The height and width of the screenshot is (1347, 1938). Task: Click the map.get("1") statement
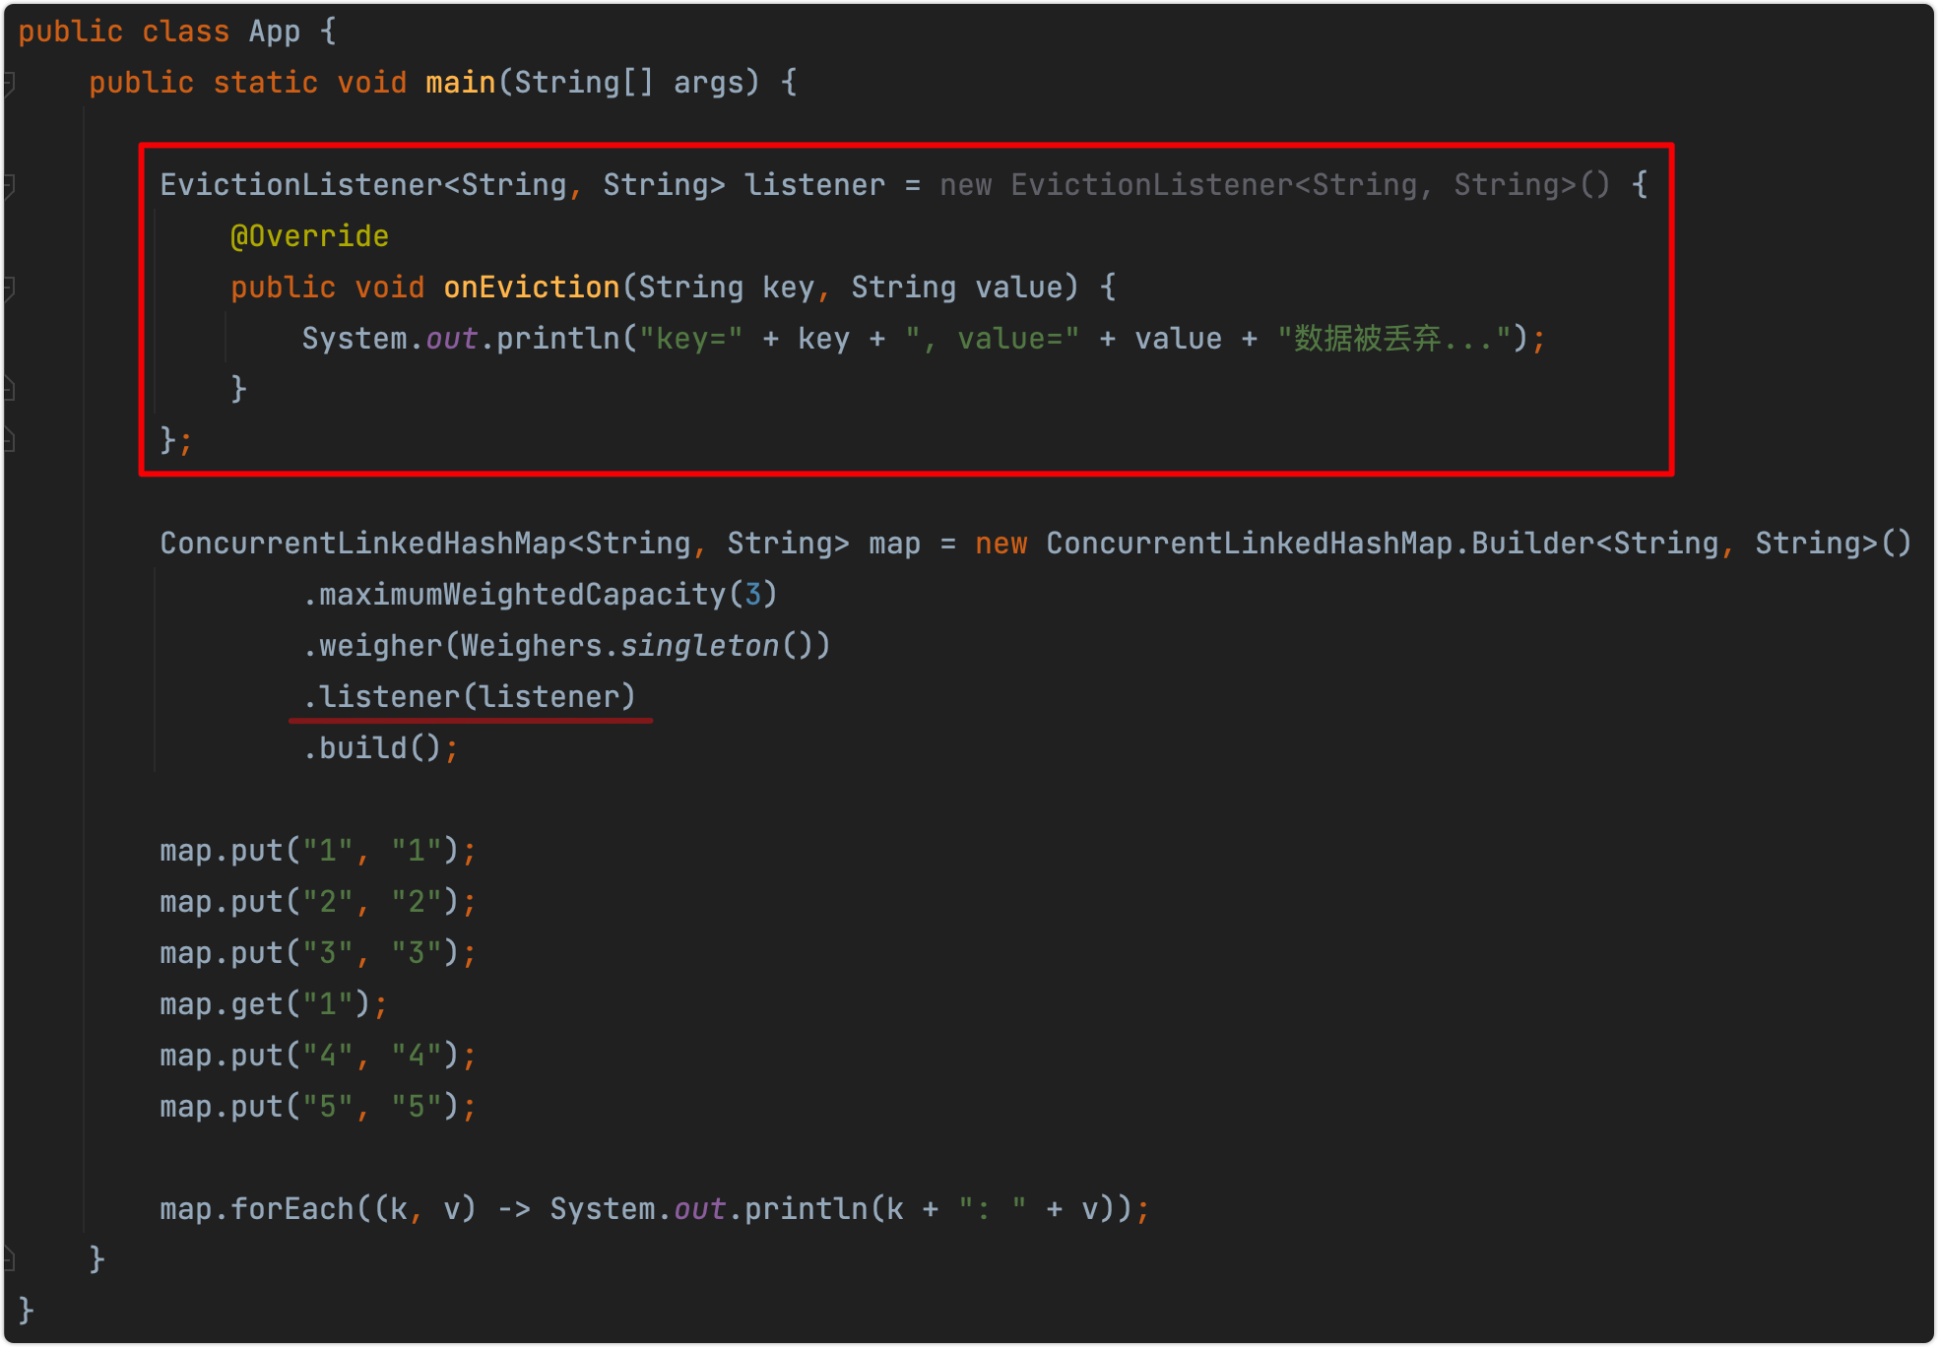pyautogui.click(x=272, y=1003)
